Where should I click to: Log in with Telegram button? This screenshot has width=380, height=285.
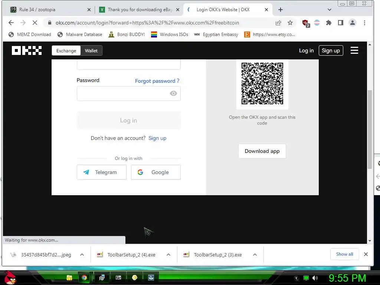[x=102, y=172]
